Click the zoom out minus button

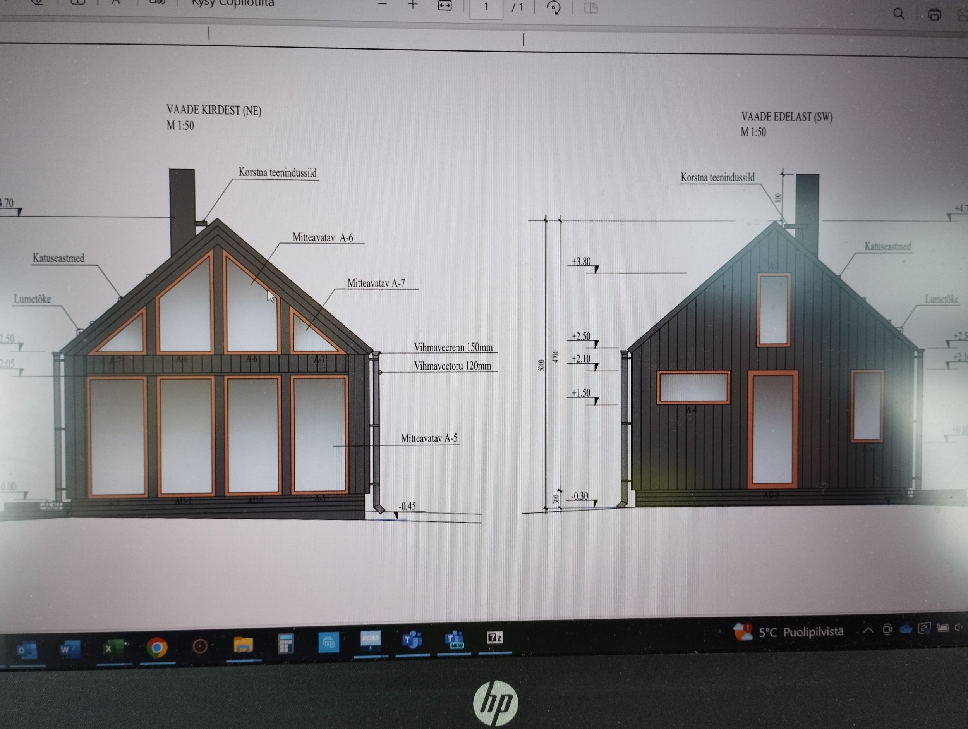(383, 4)
